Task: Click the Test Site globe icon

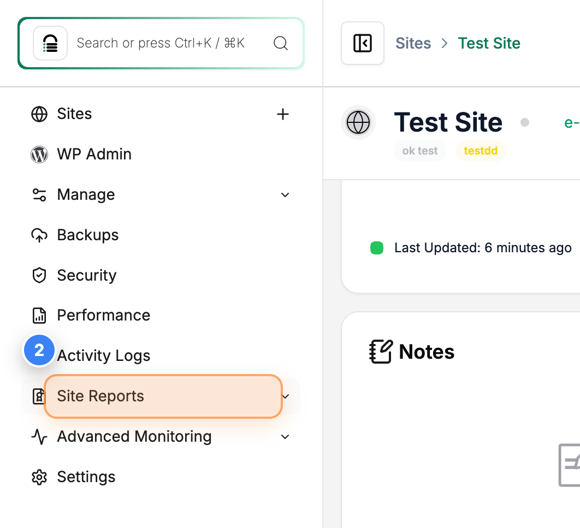Action: [x=358, y=122]
